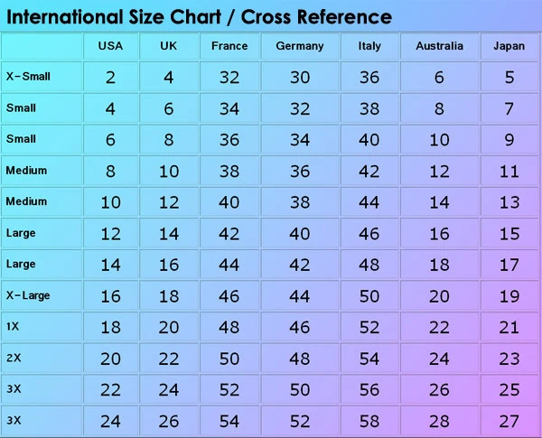
Task: Select the Italy column header
Action: pos(369,46)
